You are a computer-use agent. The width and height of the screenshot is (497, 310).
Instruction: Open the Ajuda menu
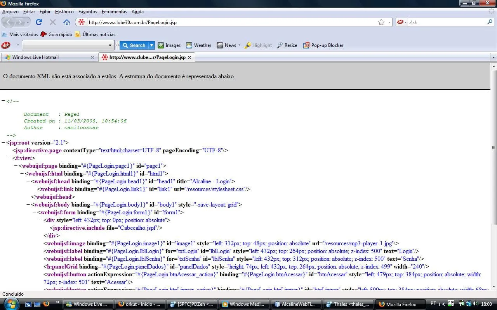[137, 12]
